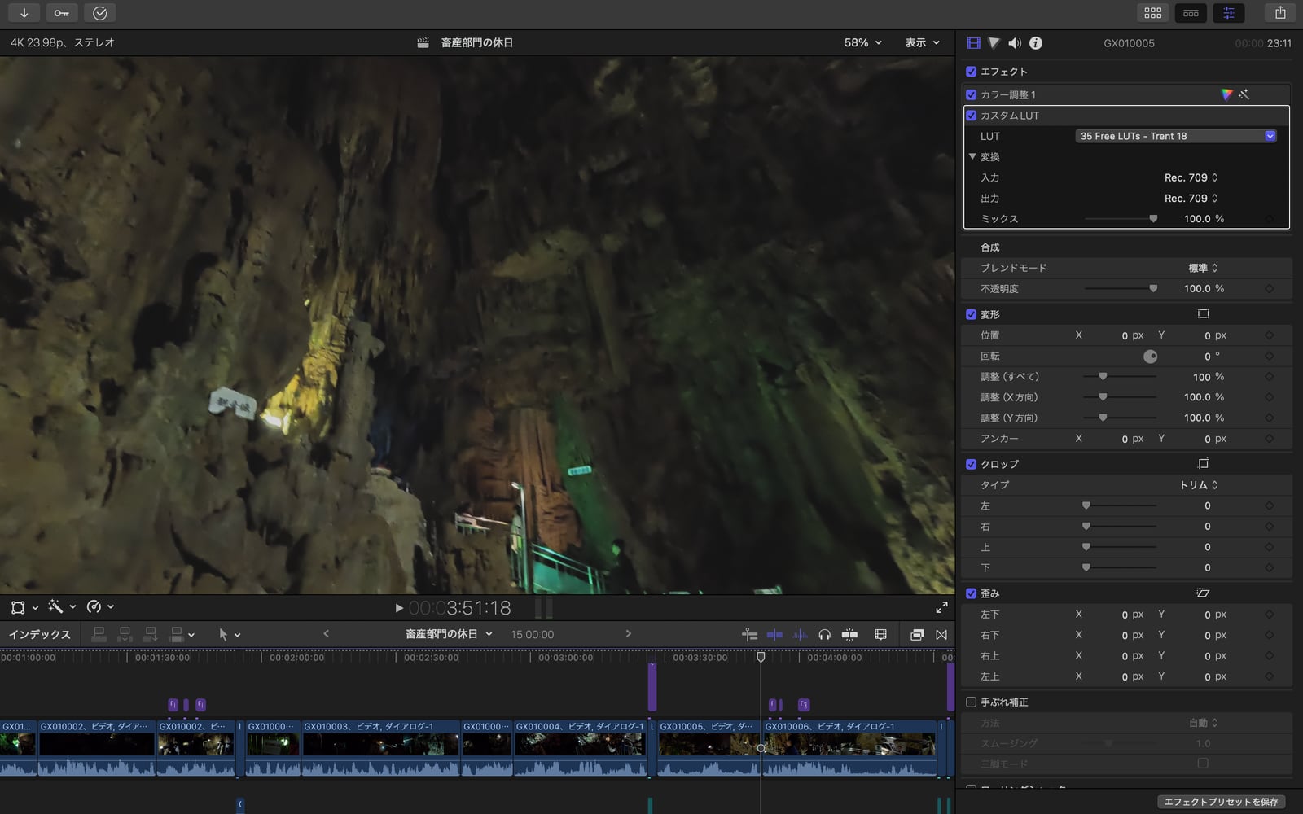Enter full screen viewer mode

coord(941,607)
